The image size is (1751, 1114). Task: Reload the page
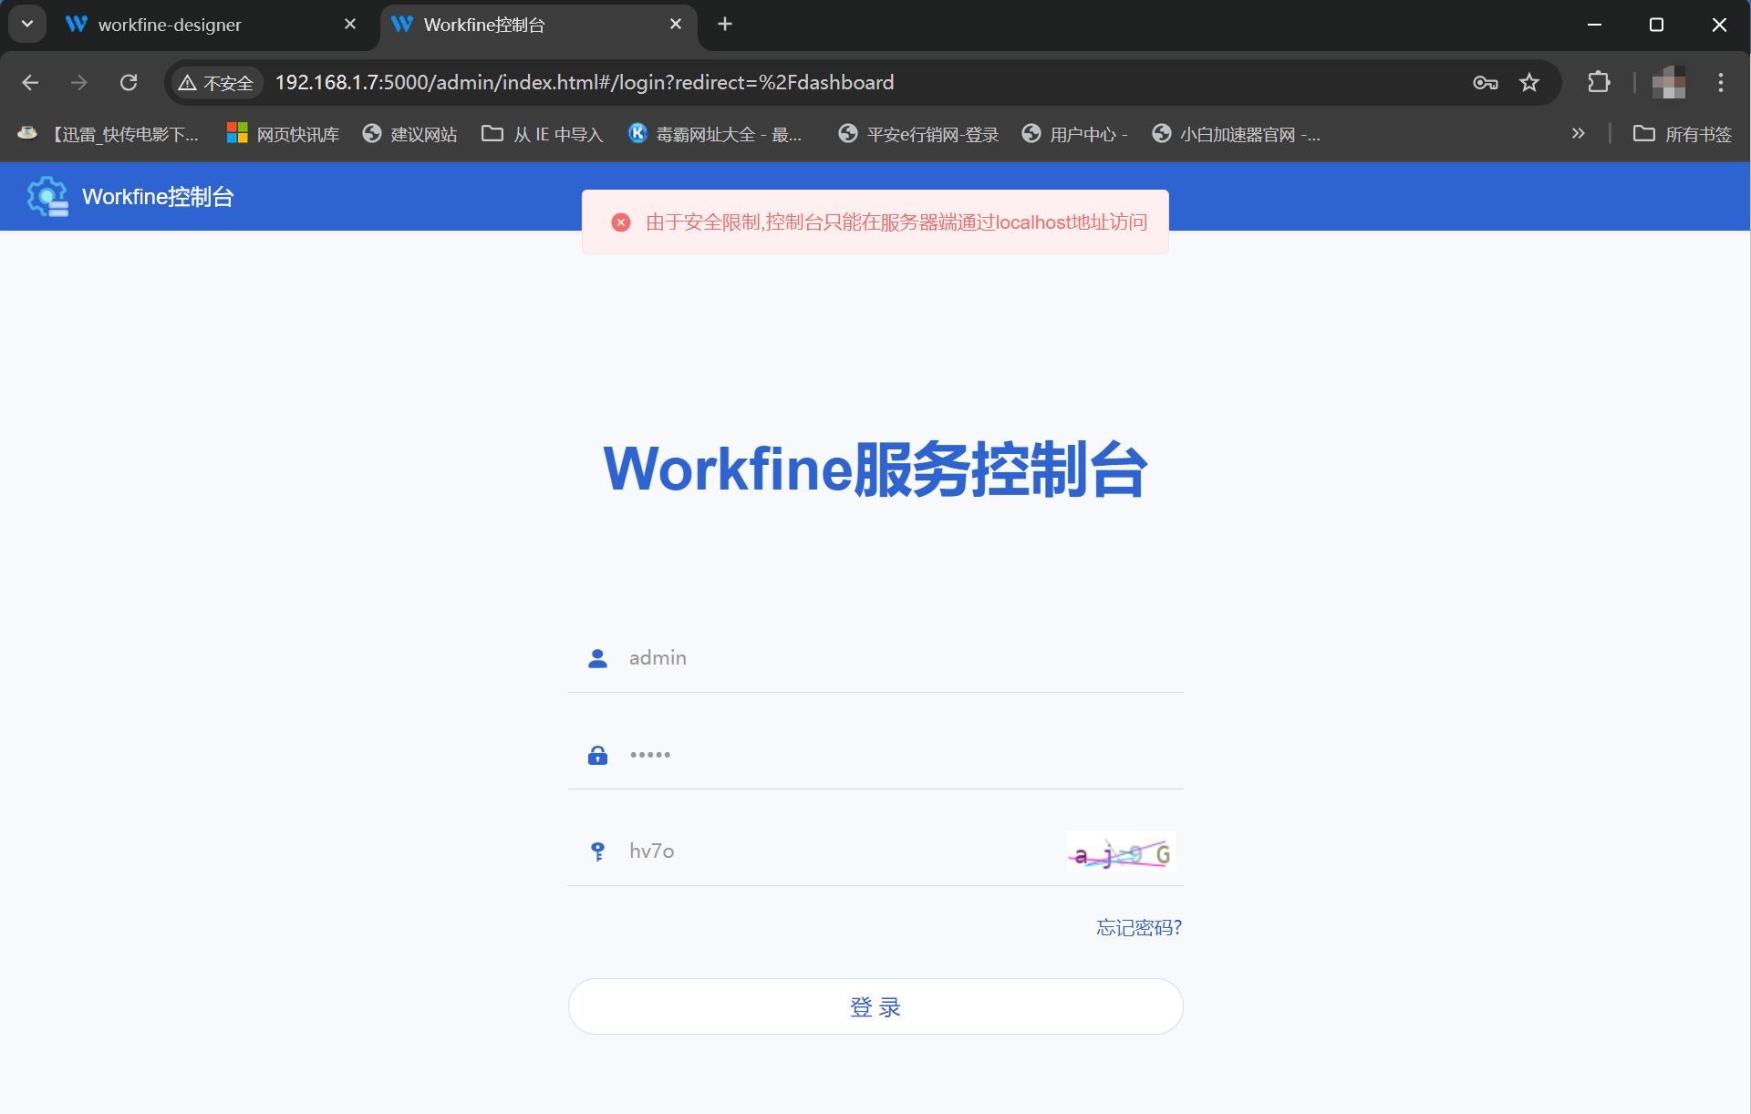(129, 83)
